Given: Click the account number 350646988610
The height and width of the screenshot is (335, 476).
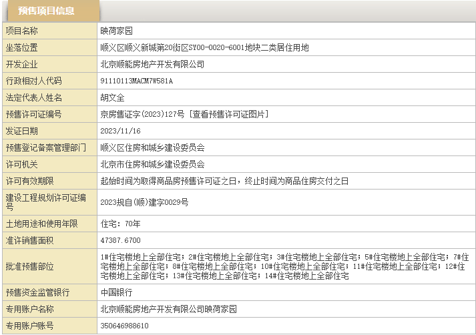Looking at the screenshot, I should pos(124,326).
